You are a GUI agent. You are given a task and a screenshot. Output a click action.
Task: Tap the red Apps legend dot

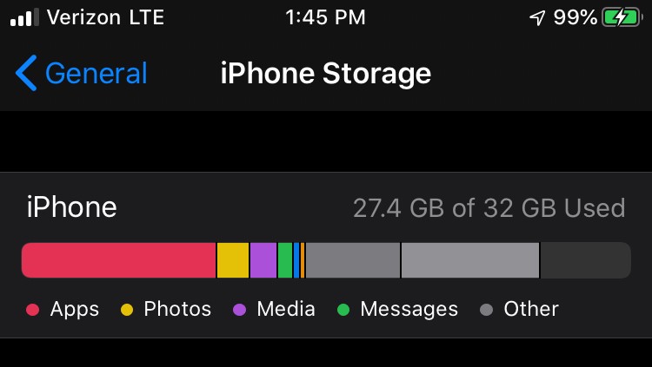[x=32, y=310]
